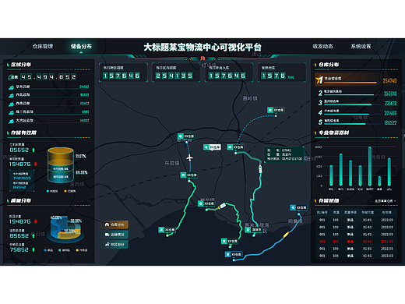Click XX仓库 marker where the blue route ends
This screenshot has height=304, width=405.
298,207
